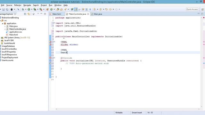This screenshot has width=205, height=115.
Task: Toggle Link with Editor in Package Explorer
Action: [x=29, y=14]
